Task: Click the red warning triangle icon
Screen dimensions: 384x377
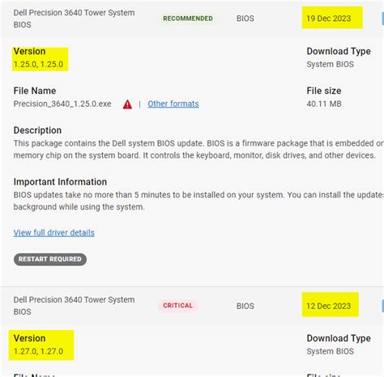Action: coord(127,104)
